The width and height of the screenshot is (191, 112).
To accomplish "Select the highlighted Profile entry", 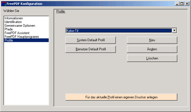I will (26, 40).
